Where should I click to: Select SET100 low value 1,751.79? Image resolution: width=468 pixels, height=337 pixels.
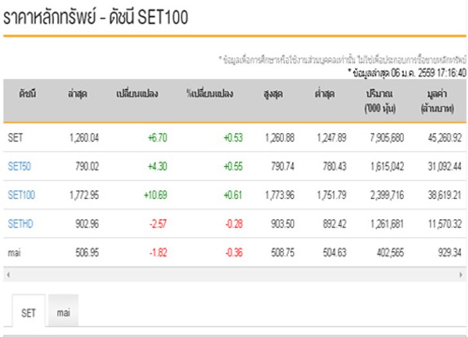pos(331,195)
